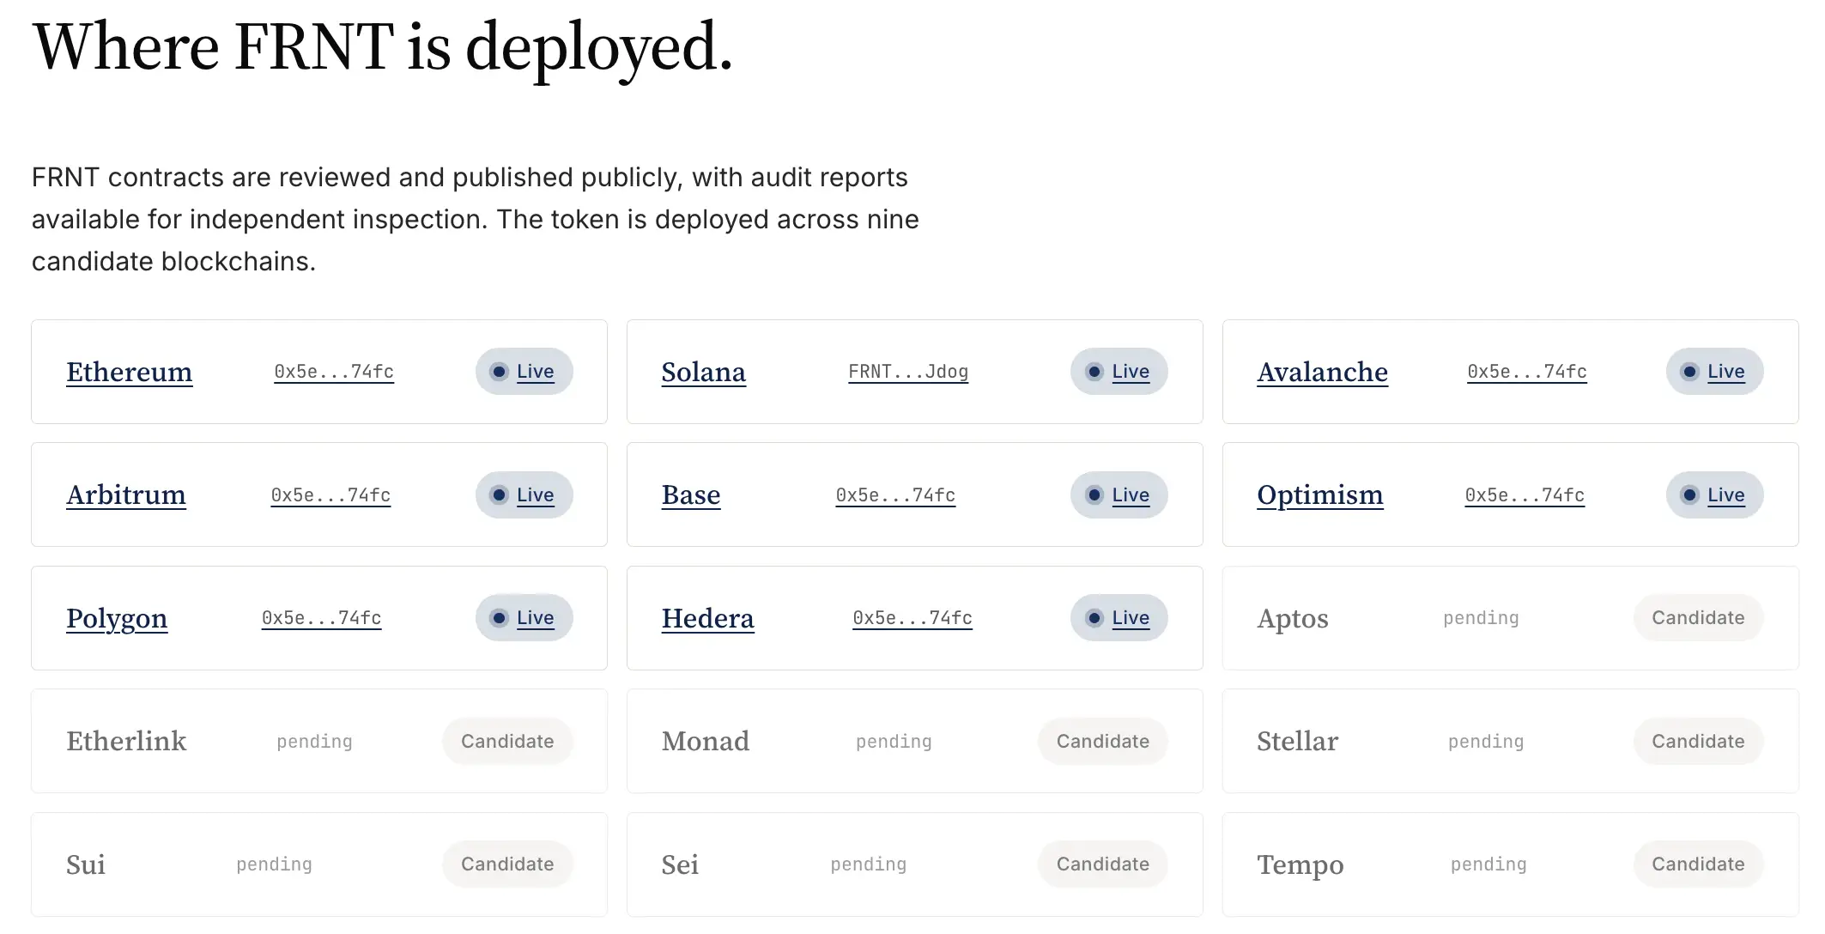Click the Candidate badge for Aptos
Viewport: 1825px width, 934px height.
pos(1698,618)
